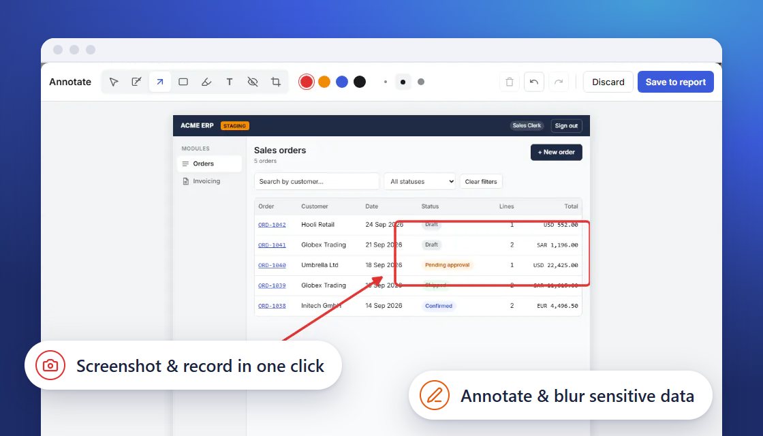Click the Sales Clerk role badge
This screenshot has width=763, height=436.
click(527, 125)
